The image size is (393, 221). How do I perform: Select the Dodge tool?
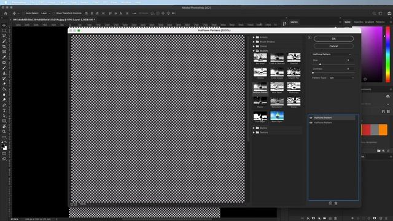pos(4,99)
